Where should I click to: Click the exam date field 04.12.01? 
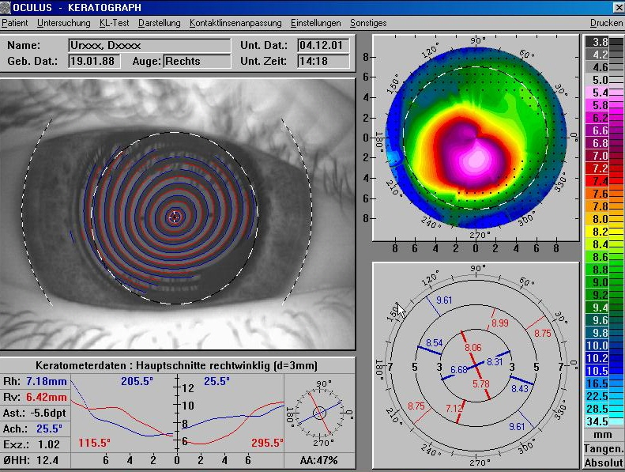[323, 46]
